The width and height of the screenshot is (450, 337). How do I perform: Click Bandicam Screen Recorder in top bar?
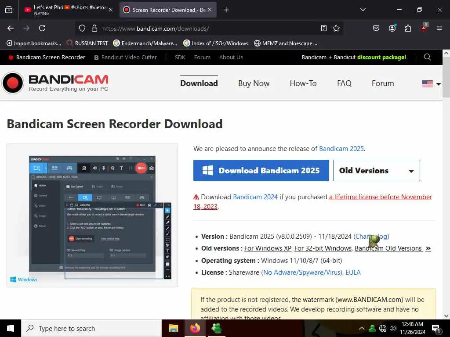[x=47, y=57]
